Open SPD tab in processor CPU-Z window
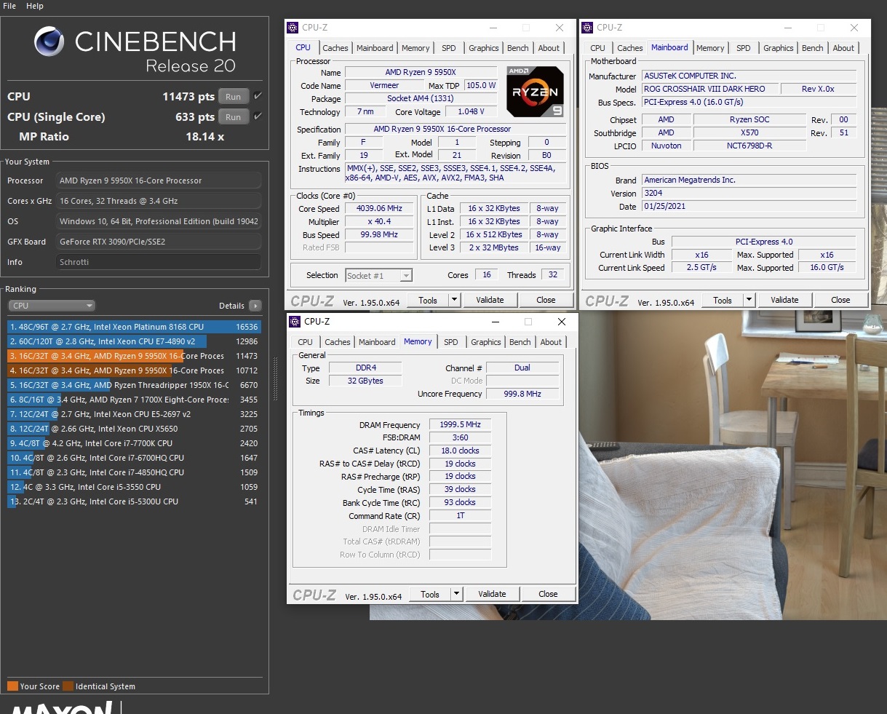The height and width of the screenshot is (714, 887). [x=449, y=48]
